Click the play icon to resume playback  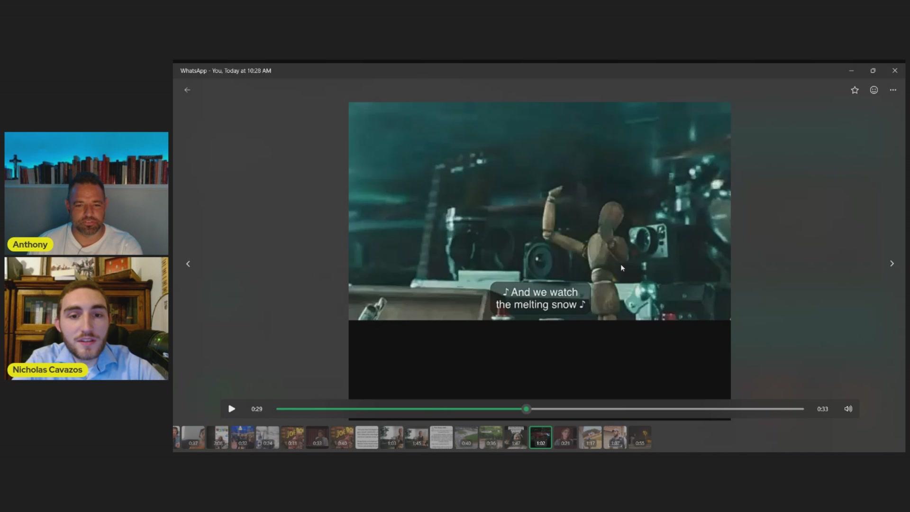231,409
